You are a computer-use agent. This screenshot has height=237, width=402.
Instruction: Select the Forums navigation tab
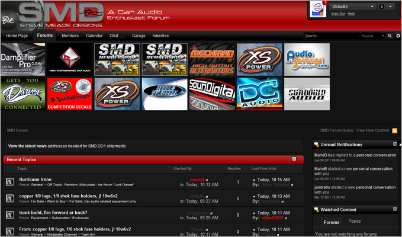coord(45,36)
